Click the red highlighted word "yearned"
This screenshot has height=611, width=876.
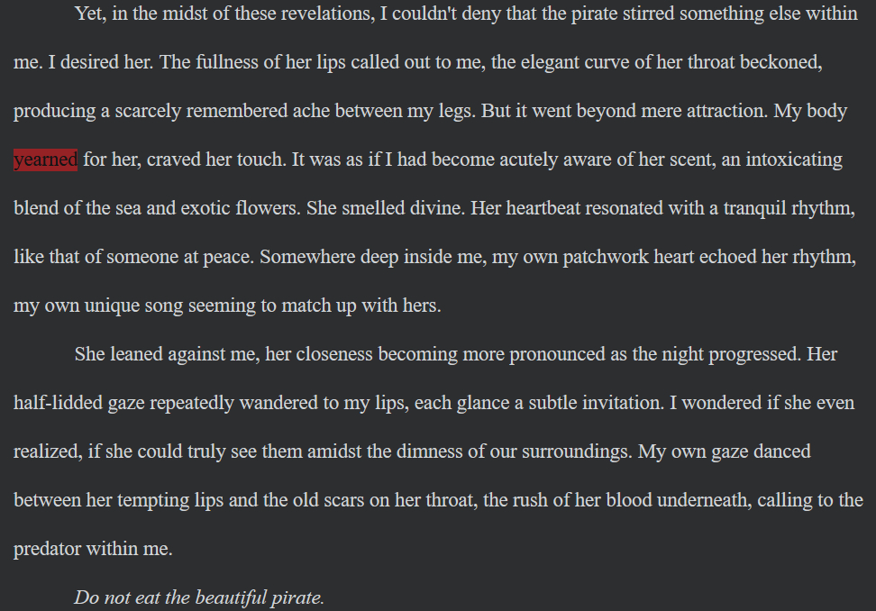pyautogui.click(x=45, y=160)
